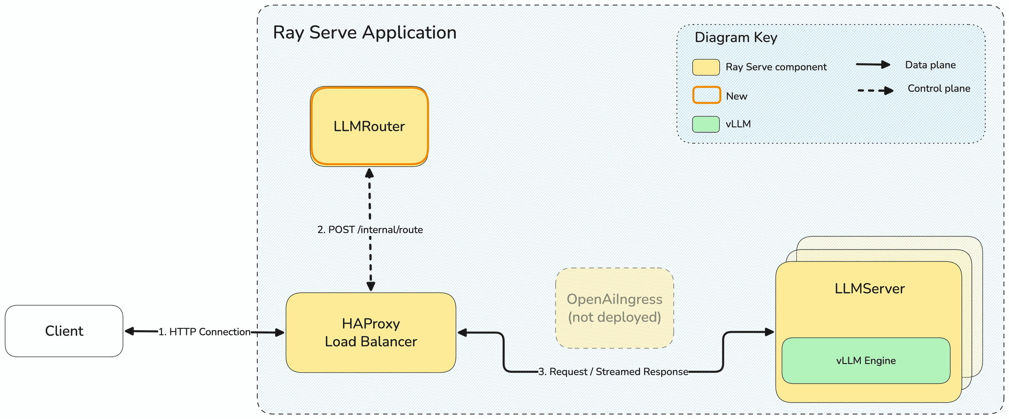Click the yellow Ray Serve component swatch
Viewport: 1009px width, 419px height.
pos(706,67)
